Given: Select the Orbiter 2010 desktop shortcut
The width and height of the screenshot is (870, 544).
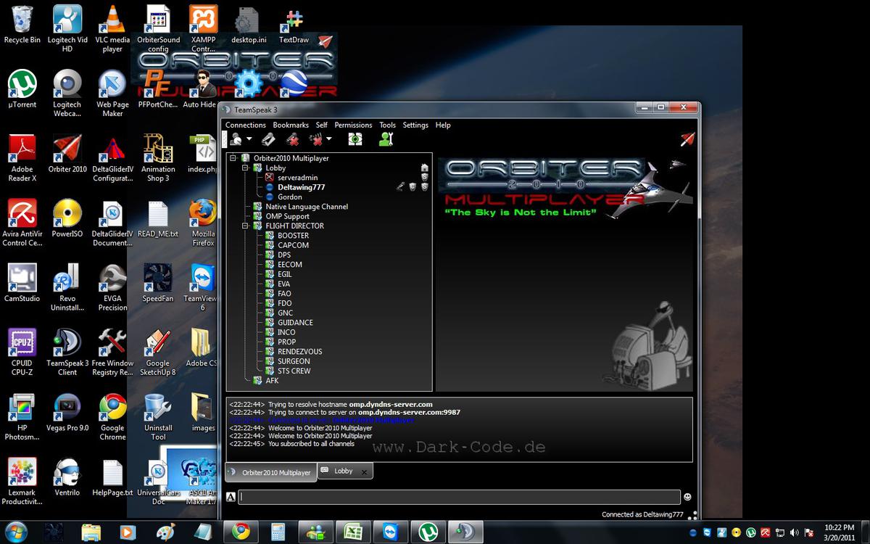Looking at the screenshot, I should (x=67, y=154).
